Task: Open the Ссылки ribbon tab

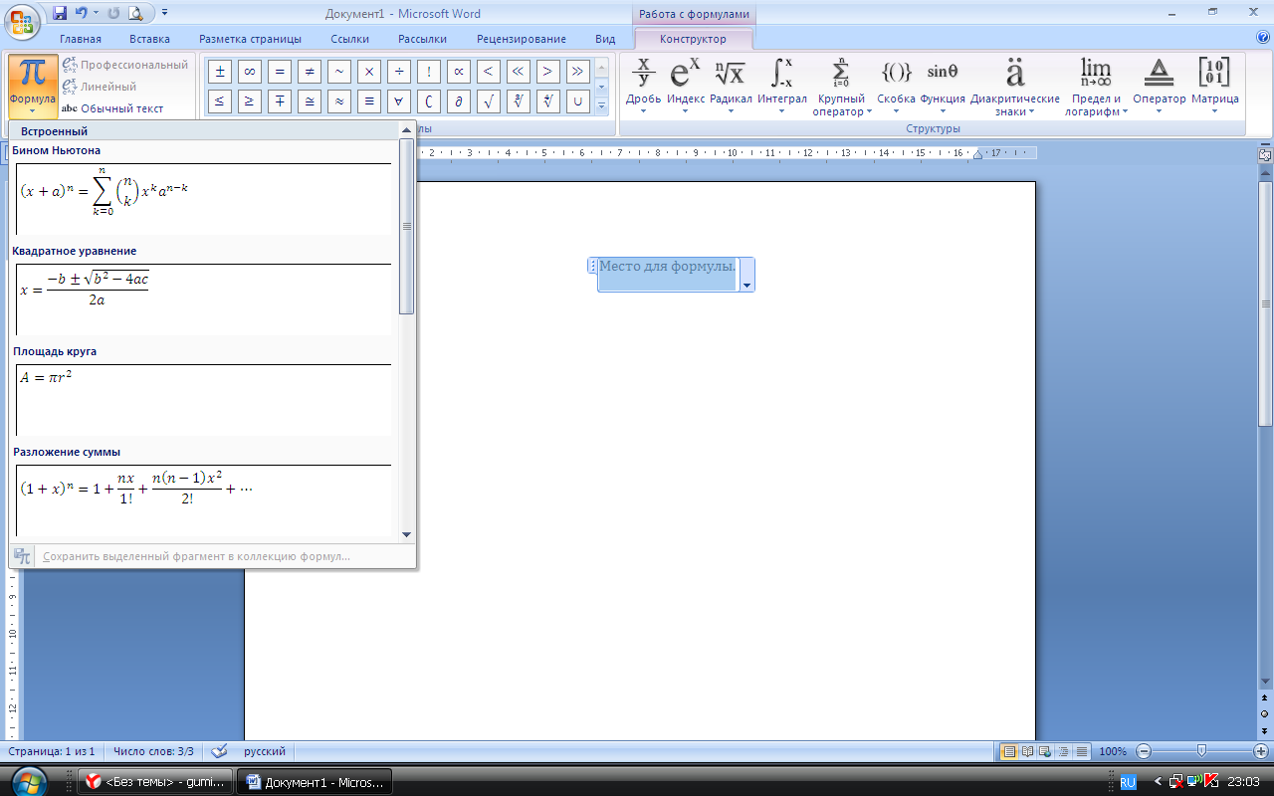Action: [x=350, y=39]
